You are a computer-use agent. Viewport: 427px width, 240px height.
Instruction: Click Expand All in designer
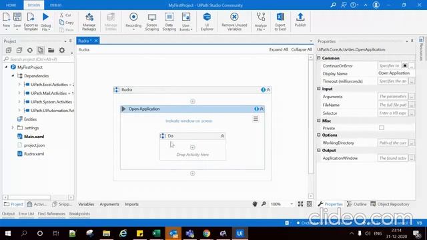pos(279,49)
